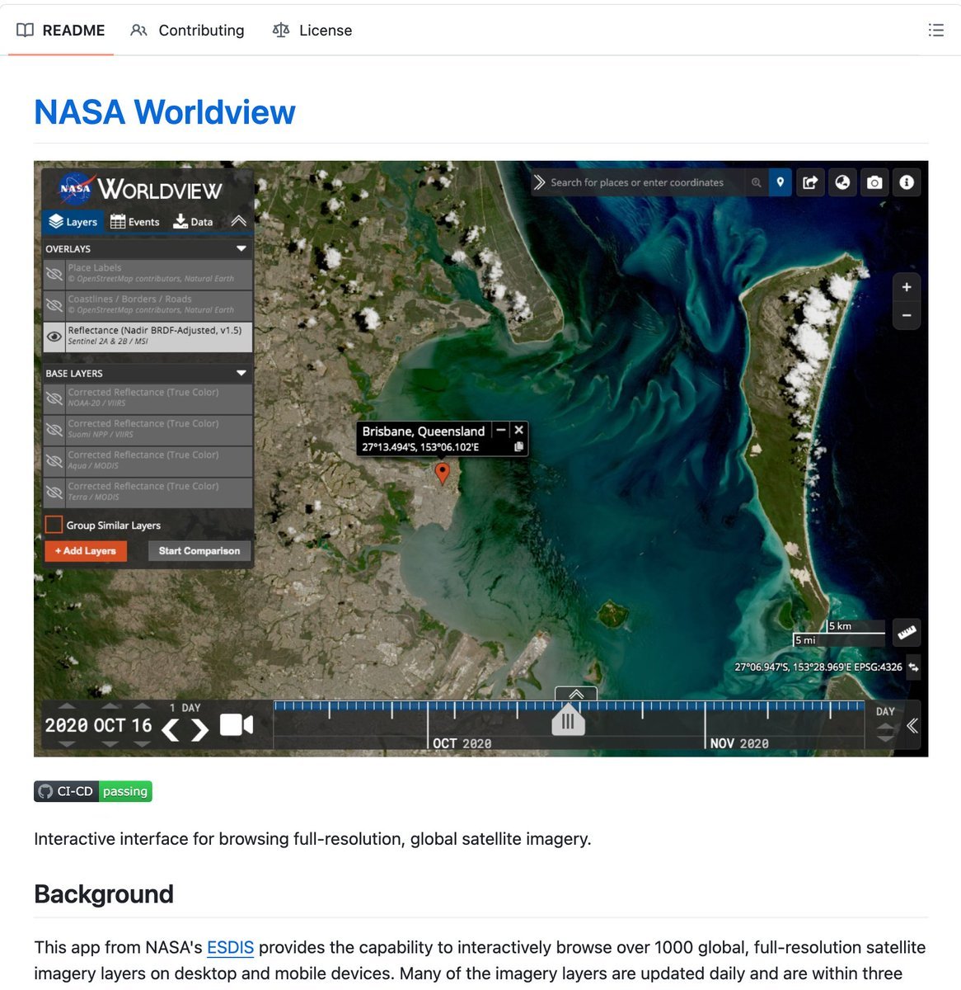Click coordinate format switch arrows icon
This screenshot has height=990, width=961.
point(913,667)
